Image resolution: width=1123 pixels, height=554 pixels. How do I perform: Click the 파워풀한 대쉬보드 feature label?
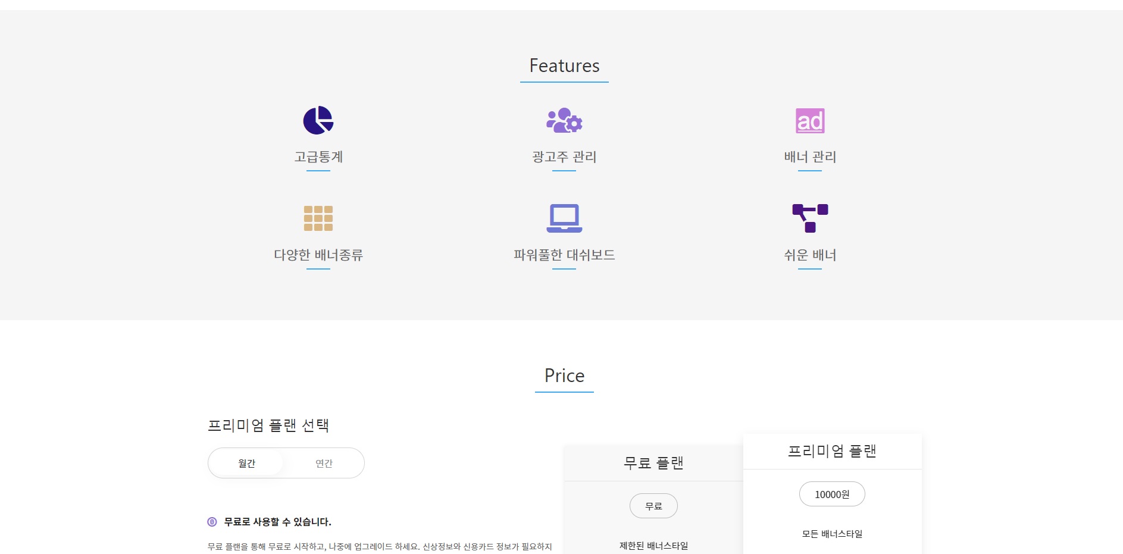[564, 255]
